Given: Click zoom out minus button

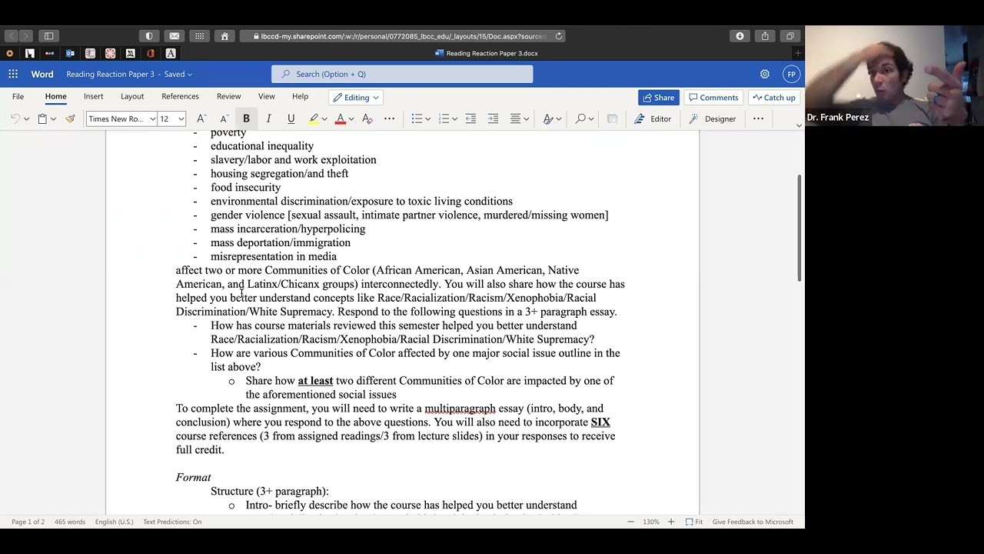Looking at the screenshot, I should point(631,522).
